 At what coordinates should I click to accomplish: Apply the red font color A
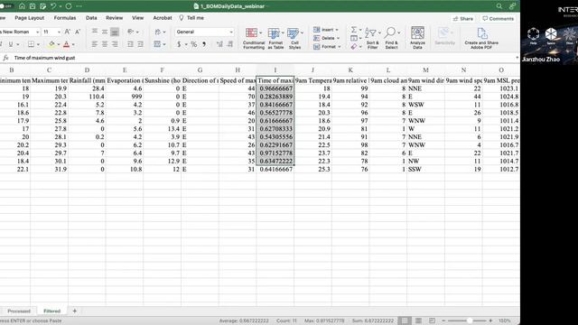[66, 44]
